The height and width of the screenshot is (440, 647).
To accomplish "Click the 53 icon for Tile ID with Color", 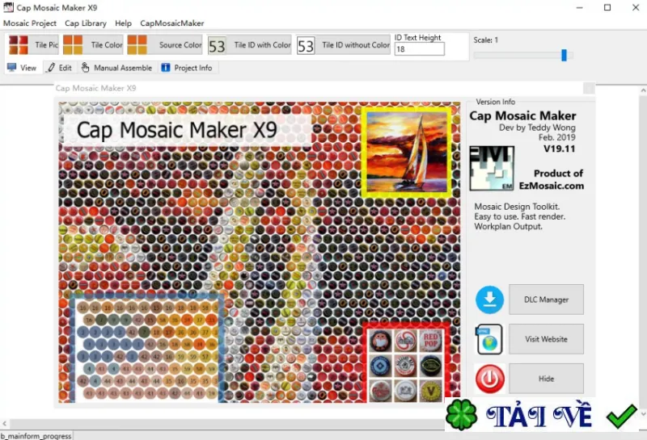I will point(217,46).
